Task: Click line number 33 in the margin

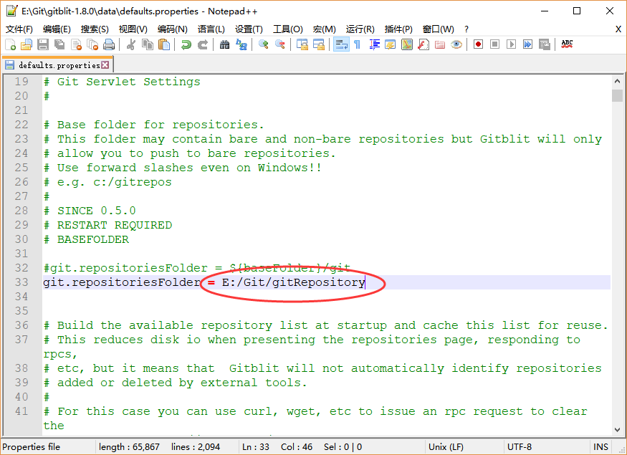Action: pyautogui.click(x=21, y=282)
